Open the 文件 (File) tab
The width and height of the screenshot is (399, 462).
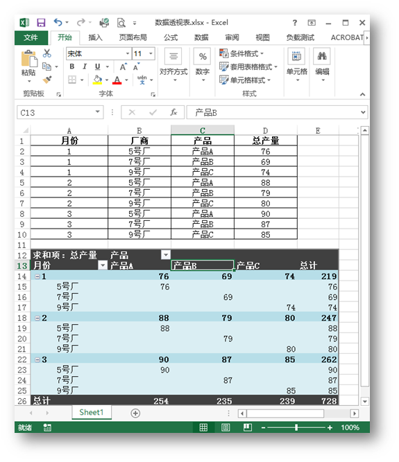(31, 37)
